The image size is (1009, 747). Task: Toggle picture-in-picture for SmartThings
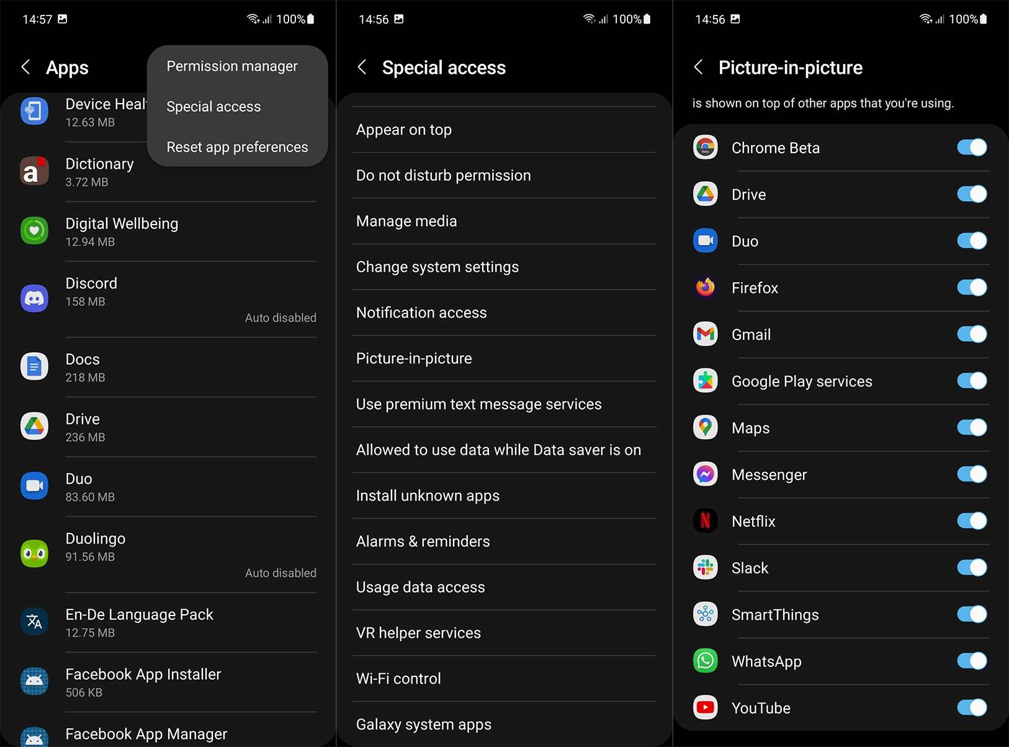(972, 614)
